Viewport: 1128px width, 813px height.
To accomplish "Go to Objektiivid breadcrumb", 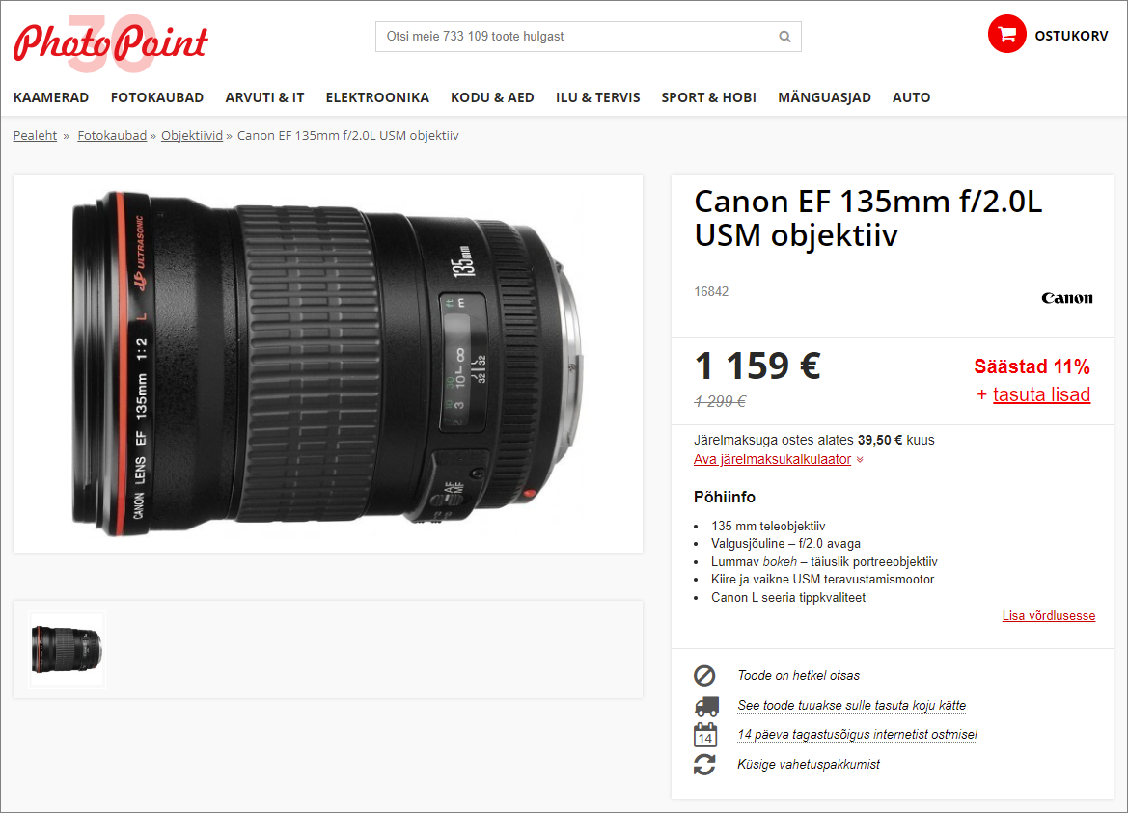I will point(192,135).
